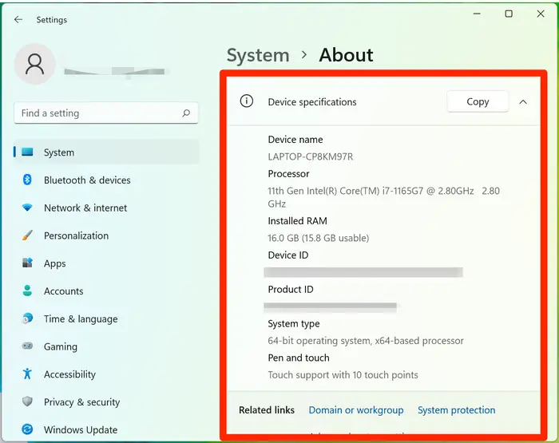This screenshot has height=443, width=559.
Task: Open Network & internet settings
Action: coord(106,208)
